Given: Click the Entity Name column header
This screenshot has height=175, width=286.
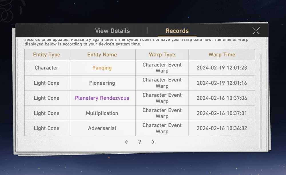Looking at the screenshot, I should 102,55.
